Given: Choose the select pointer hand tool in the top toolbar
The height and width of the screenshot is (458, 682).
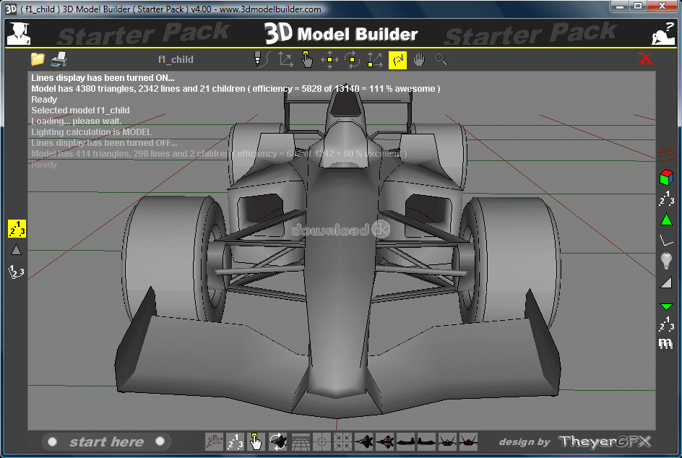Looking at the screenshot, I should click(x=306, y=59).
